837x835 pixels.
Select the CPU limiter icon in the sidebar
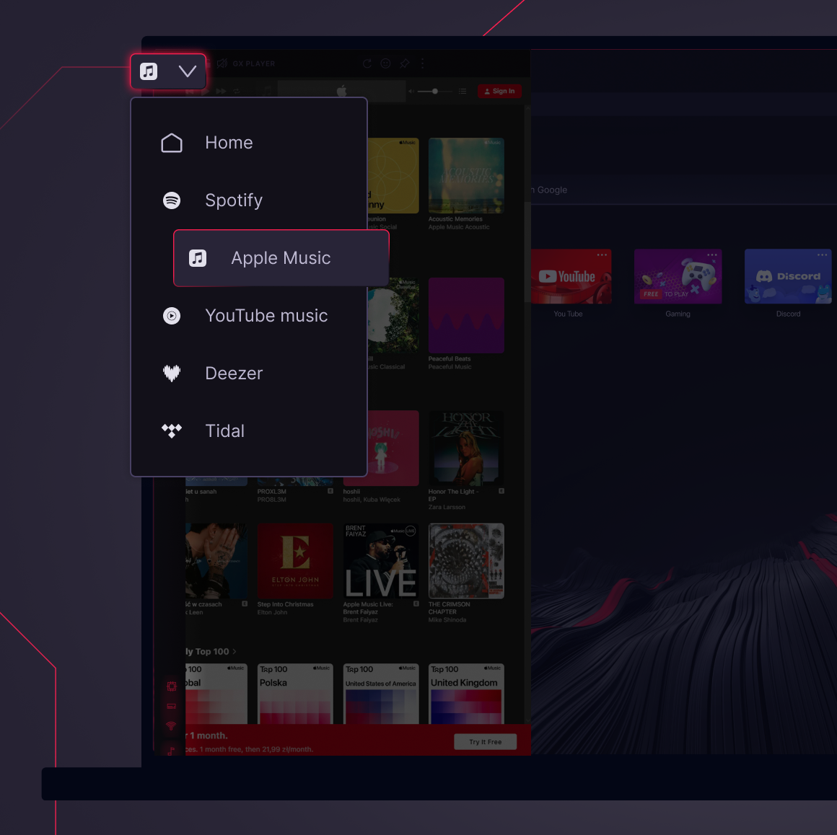[x=171, y=686]
